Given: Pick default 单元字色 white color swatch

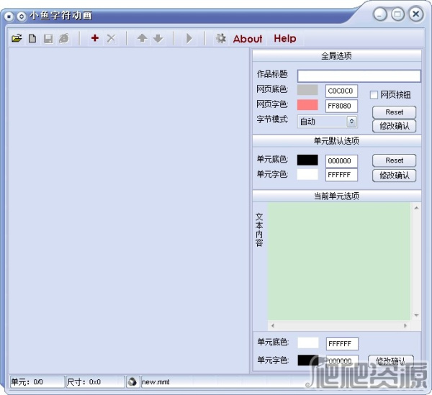Looking at the screenshot, I should [307, 175].
